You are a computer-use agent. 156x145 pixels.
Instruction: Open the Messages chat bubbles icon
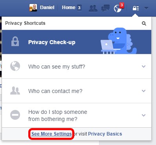[105, 8]
